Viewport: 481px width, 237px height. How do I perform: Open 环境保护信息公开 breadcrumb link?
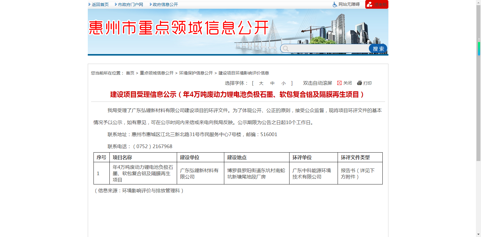196,73
